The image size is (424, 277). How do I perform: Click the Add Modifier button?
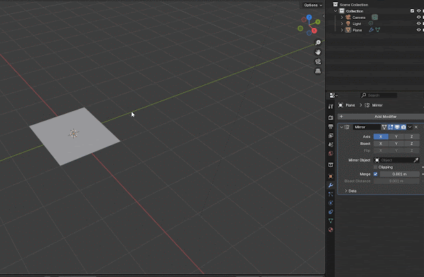[x=381, y=117]
